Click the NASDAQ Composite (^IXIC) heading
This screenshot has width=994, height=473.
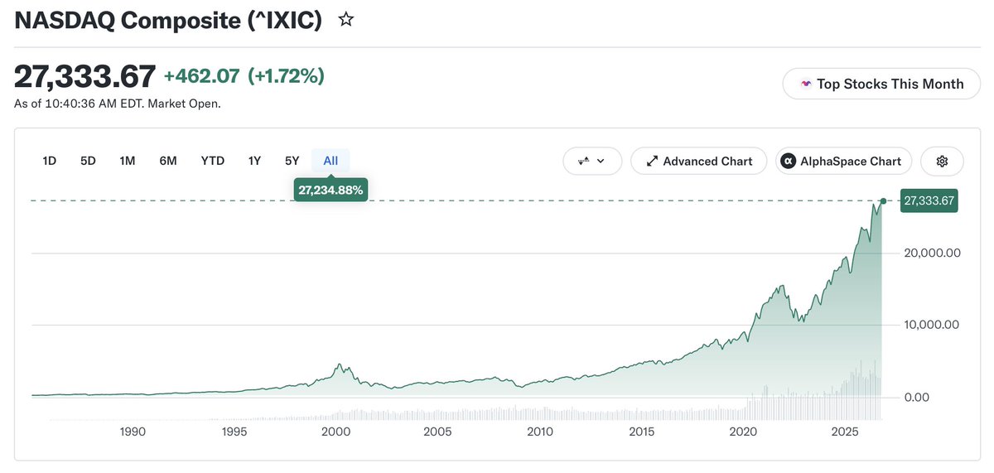point(168,21)
